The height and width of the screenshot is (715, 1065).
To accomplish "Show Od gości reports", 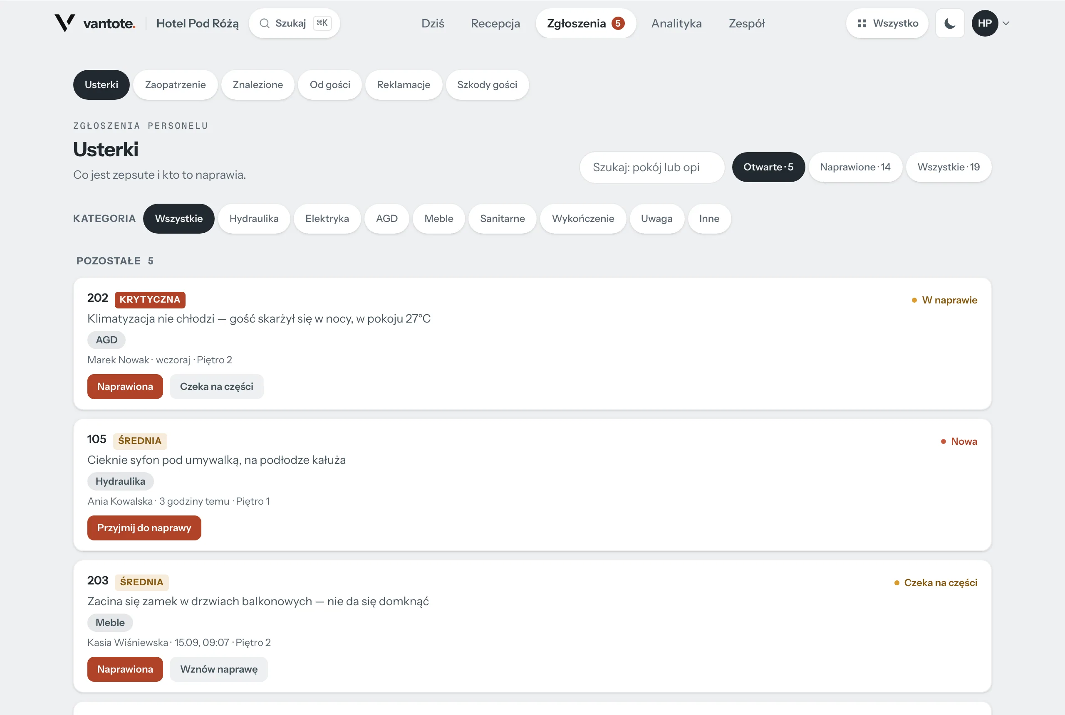I will pos(330,85).
